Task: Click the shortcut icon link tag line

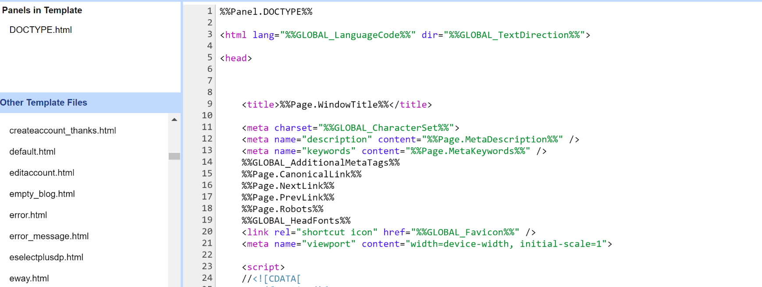Action: 388,232
